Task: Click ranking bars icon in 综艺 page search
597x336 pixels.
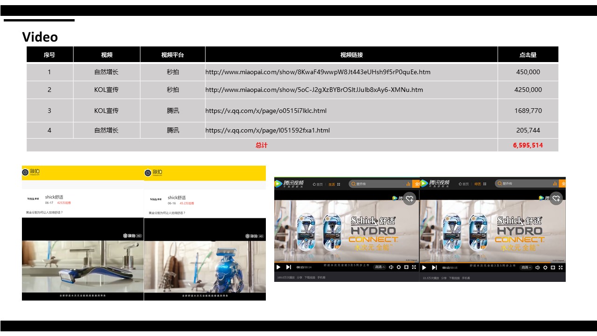Action: tap(555, 184)
